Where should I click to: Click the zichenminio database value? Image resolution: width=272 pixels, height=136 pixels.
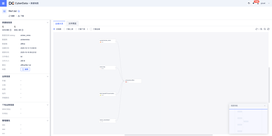click(x=25, y=39)
